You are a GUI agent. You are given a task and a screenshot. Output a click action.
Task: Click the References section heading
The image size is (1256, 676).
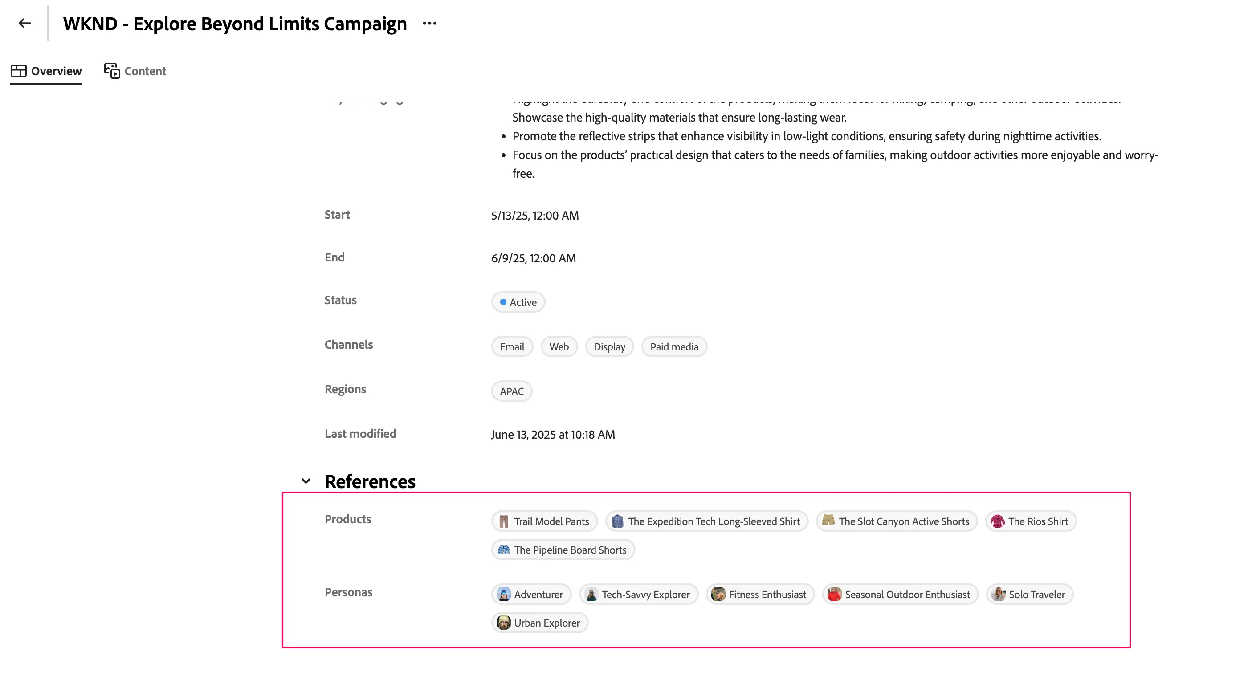pyautogui.click(x=370, y=481)
